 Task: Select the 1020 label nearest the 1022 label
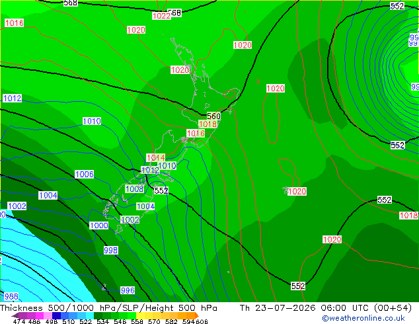(136, 30)
